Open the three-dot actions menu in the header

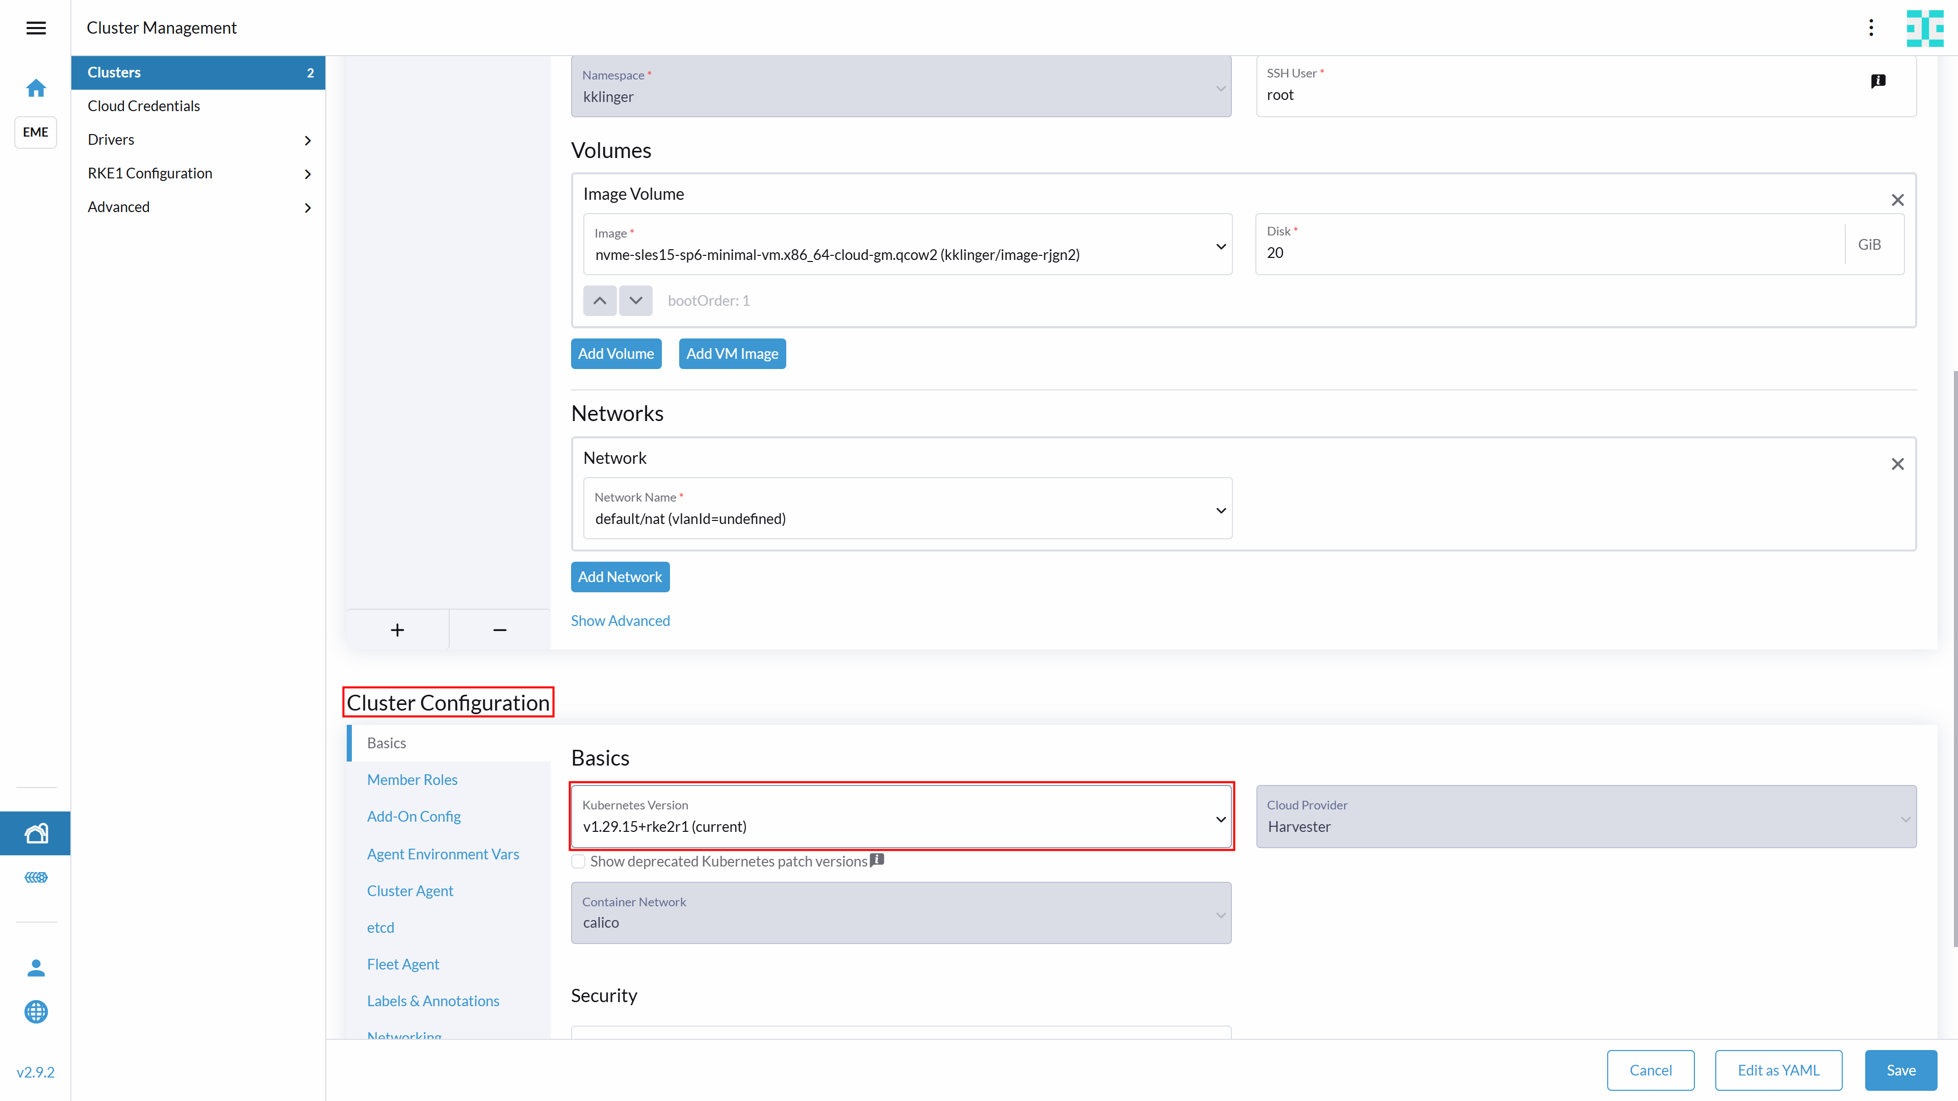(1871, 28)
